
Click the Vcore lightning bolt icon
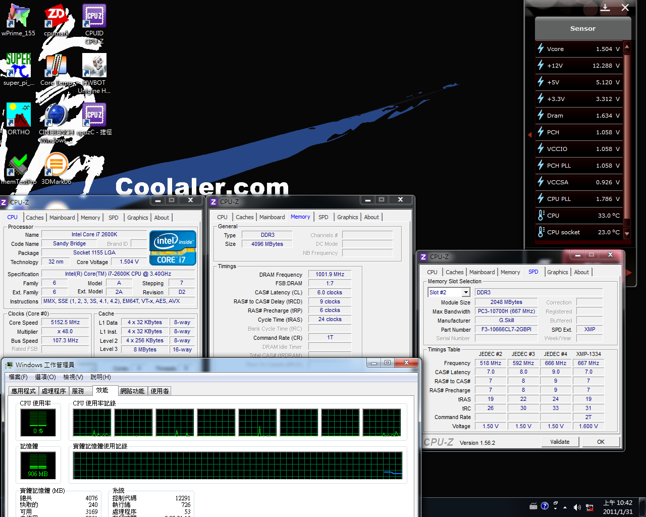click(x=541, y=48)
